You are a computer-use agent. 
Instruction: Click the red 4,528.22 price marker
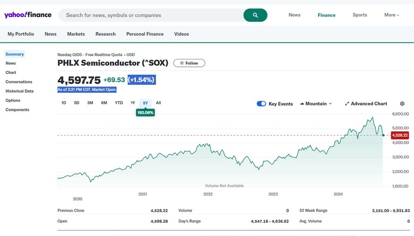click(400, 135)
